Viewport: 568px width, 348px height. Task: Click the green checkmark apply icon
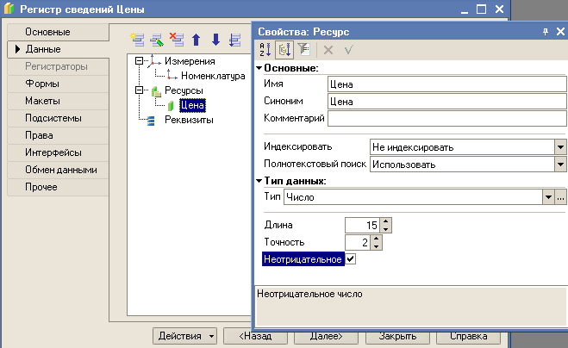[348, 50]
